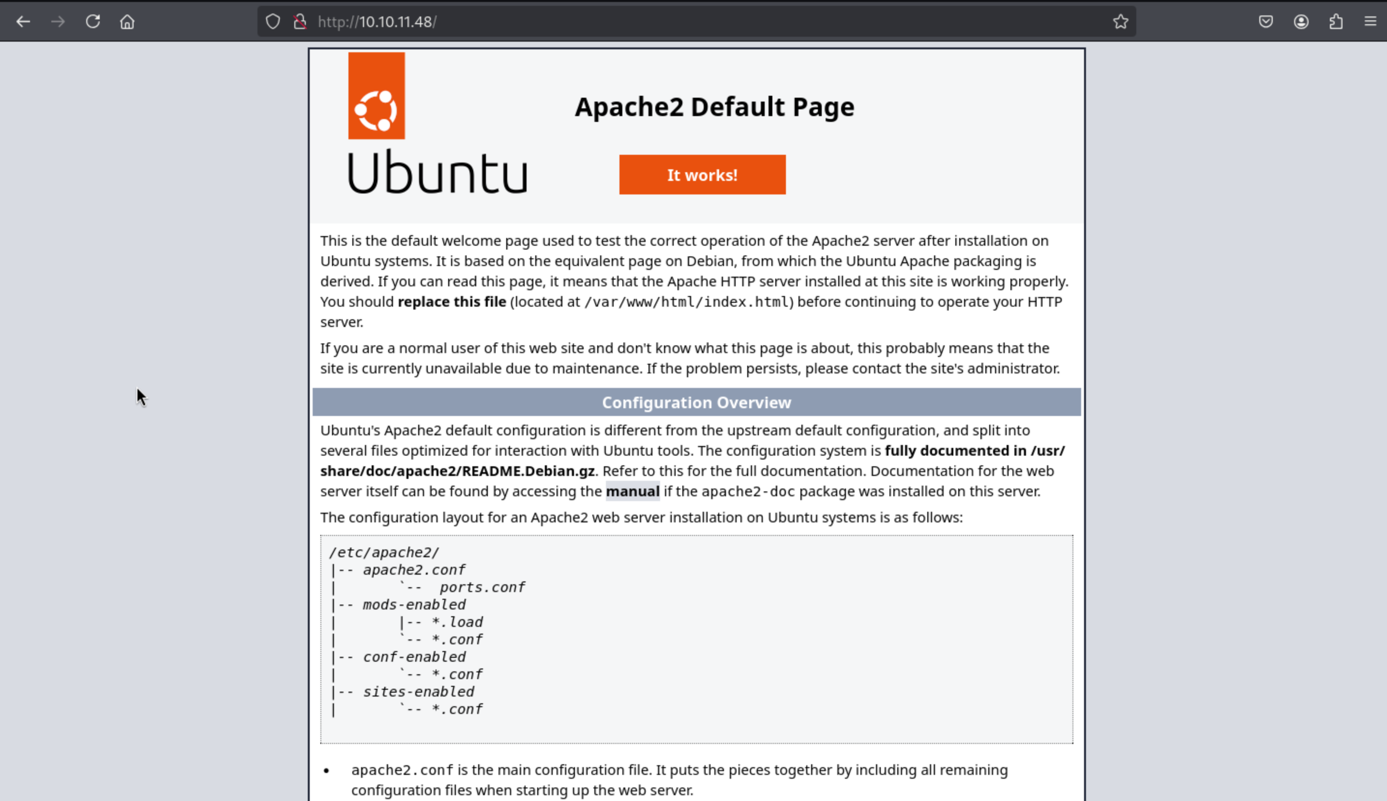Focus the address bar showing 10.10.11.48
Image resolution: width=1387 pixels, height=801 pixels.
click(661, 22)
